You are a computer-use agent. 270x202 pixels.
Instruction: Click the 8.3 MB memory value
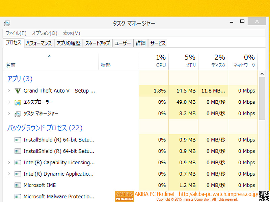[187, 113]
